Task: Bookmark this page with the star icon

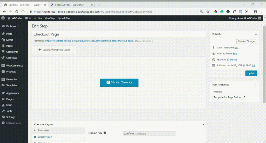Action: (208, 12)
